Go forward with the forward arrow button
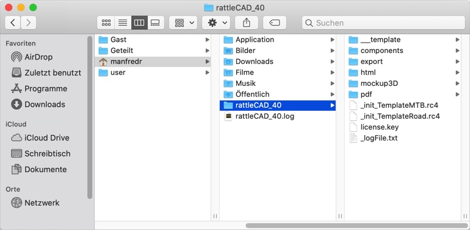The image size is (470, 230). 29,23
